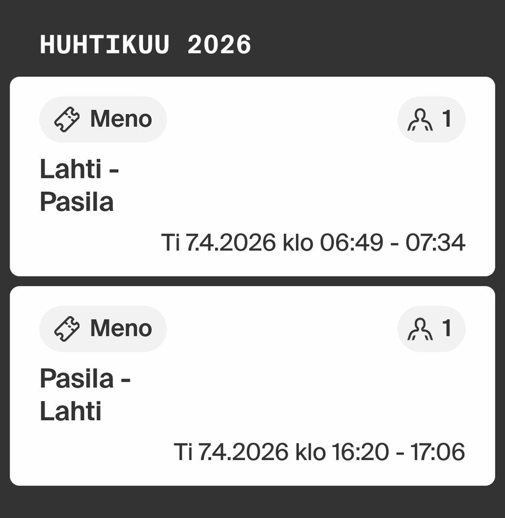Tap the passenger icon on the Lahti - Pasila card
The image size is (505, 518).
pos(420,119)
